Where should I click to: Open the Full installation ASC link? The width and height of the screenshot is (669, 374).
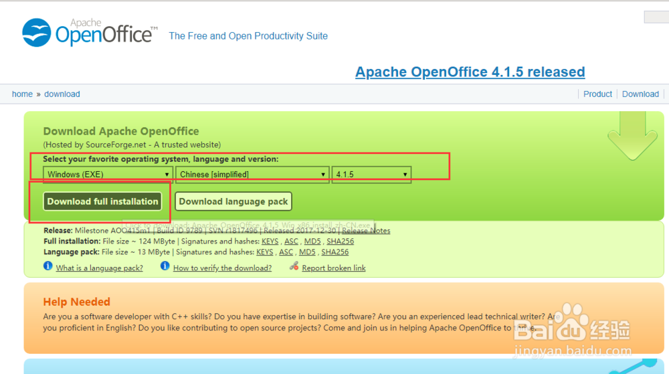point(292,242)
